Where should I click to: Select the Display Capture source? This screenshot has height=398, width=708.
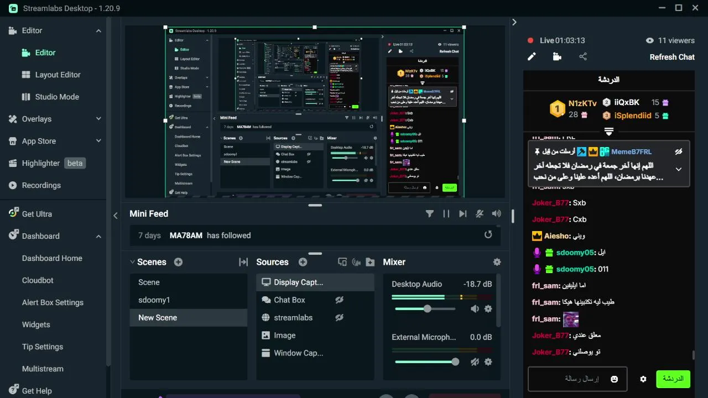click(315, 282)
